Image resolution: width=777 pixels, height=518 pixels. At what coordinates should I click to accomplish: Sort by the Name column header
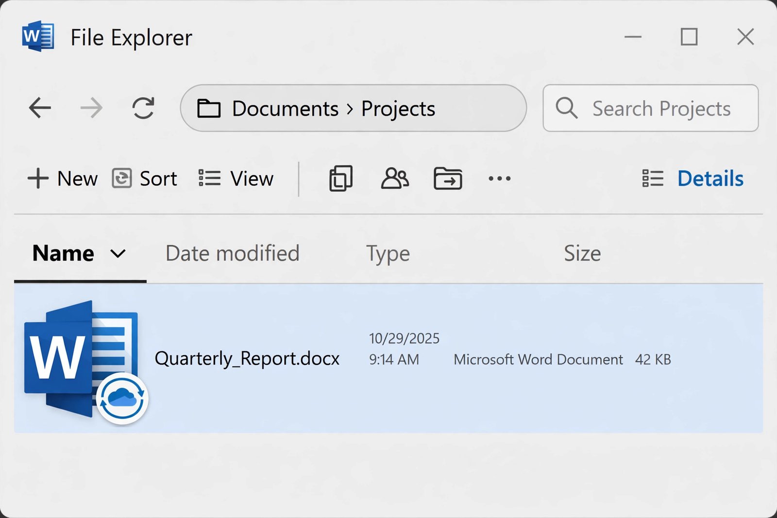pos(63,253)
